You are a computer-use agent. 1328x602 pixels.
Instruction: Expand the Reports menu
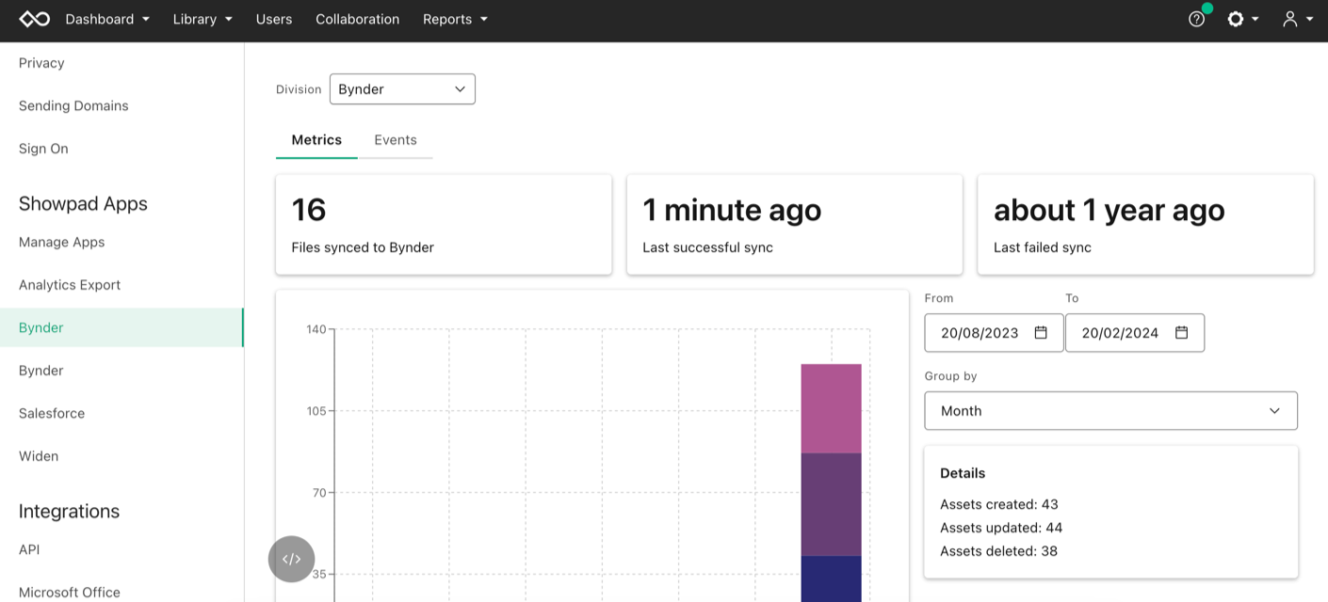pos(455,19)
